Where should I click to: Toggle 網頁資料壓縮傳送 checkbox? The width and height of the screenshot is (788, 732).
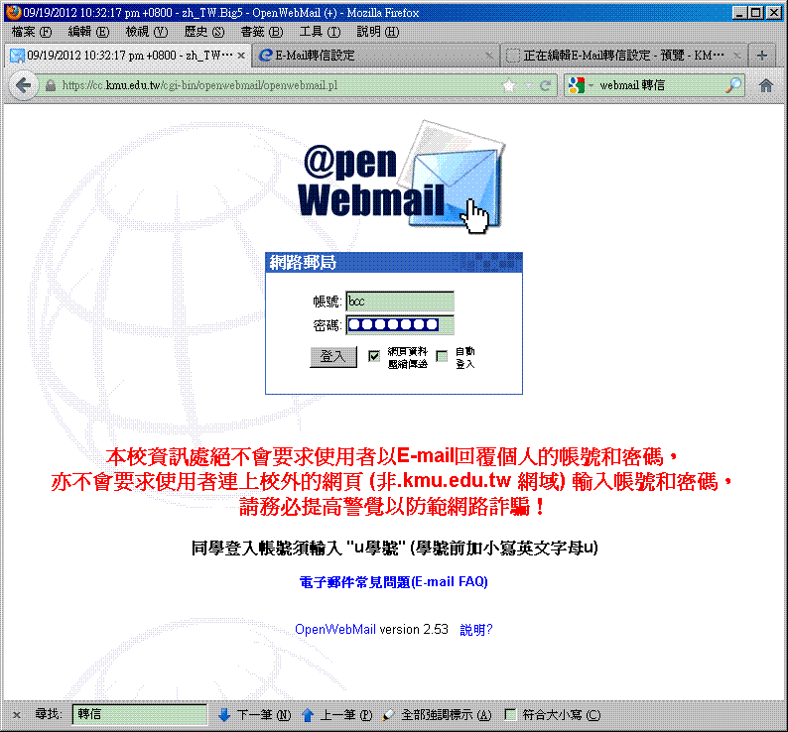(x=374, y=356)
